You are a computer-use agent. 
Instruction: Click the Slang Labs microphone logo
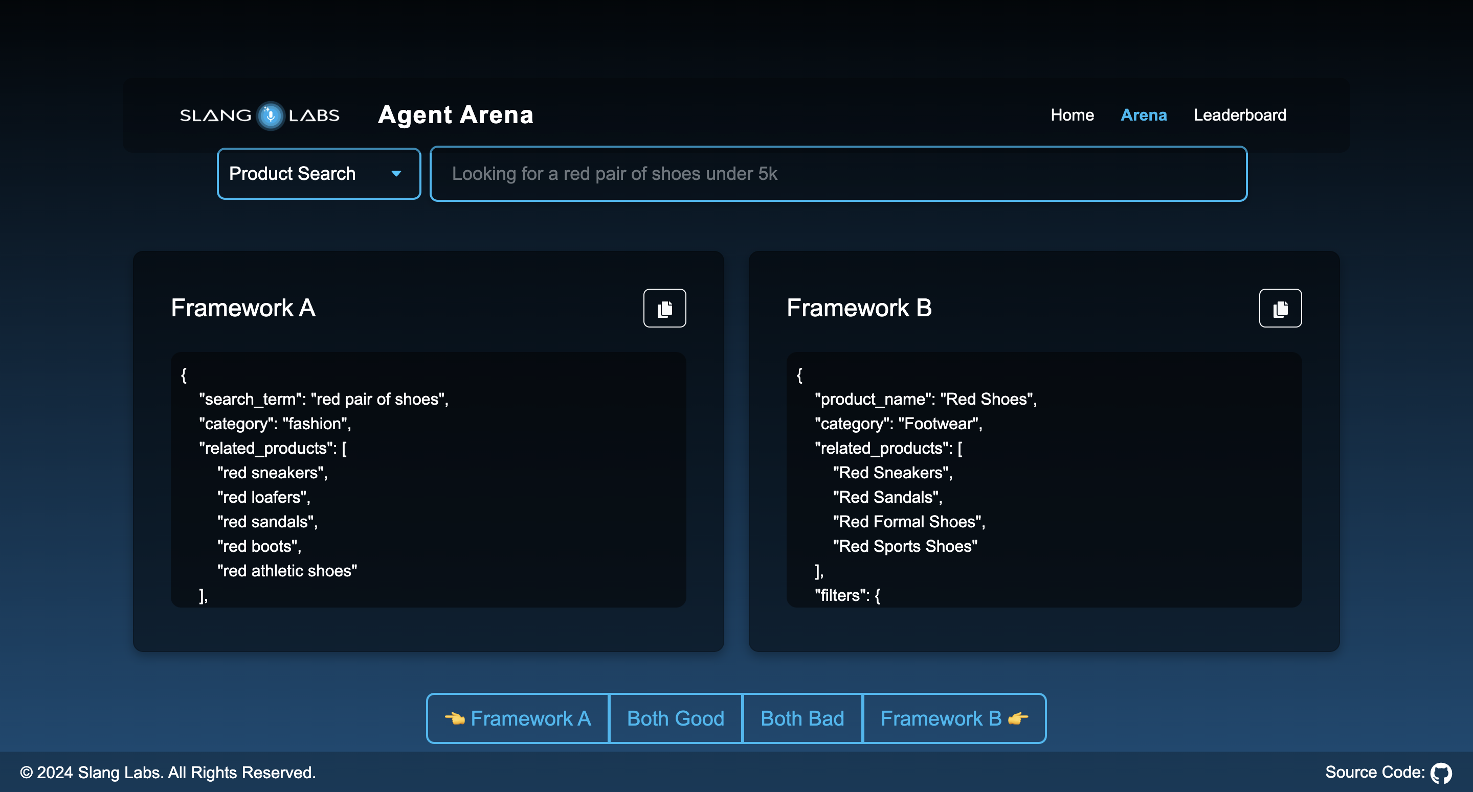point(270,115)
